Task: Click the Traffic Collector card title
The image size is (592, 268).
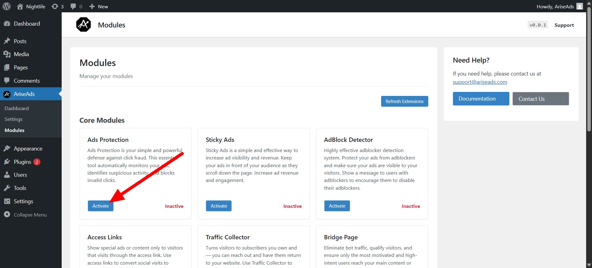Action: (x=228, y=237)
